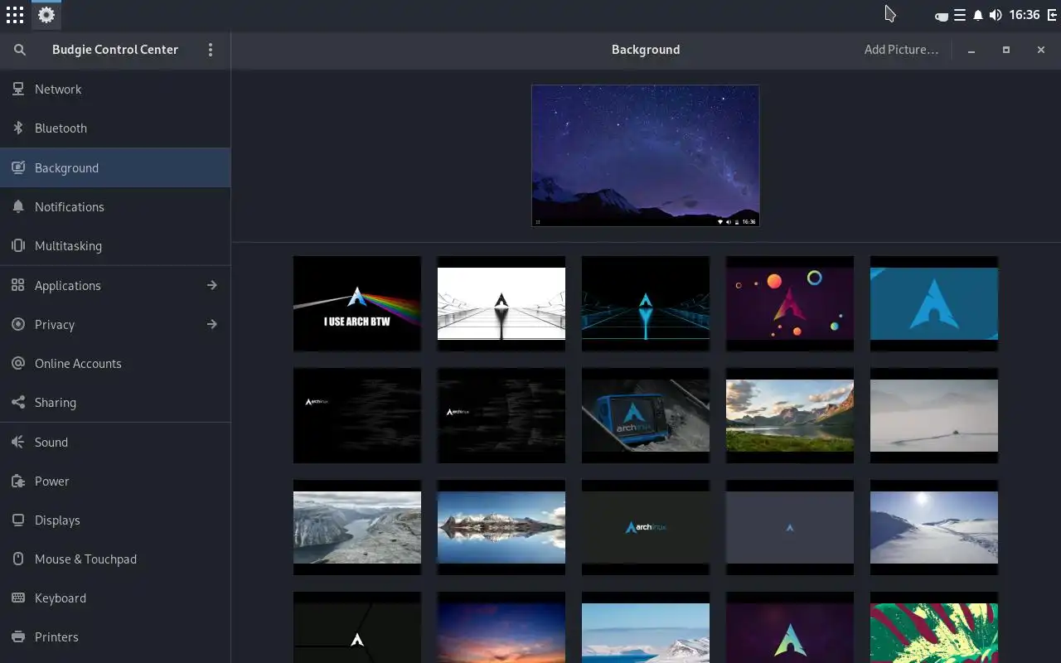Select the I USE ARCH BTW wallpaper
This screenshot has height=663, width=1061.
(357, 303)
